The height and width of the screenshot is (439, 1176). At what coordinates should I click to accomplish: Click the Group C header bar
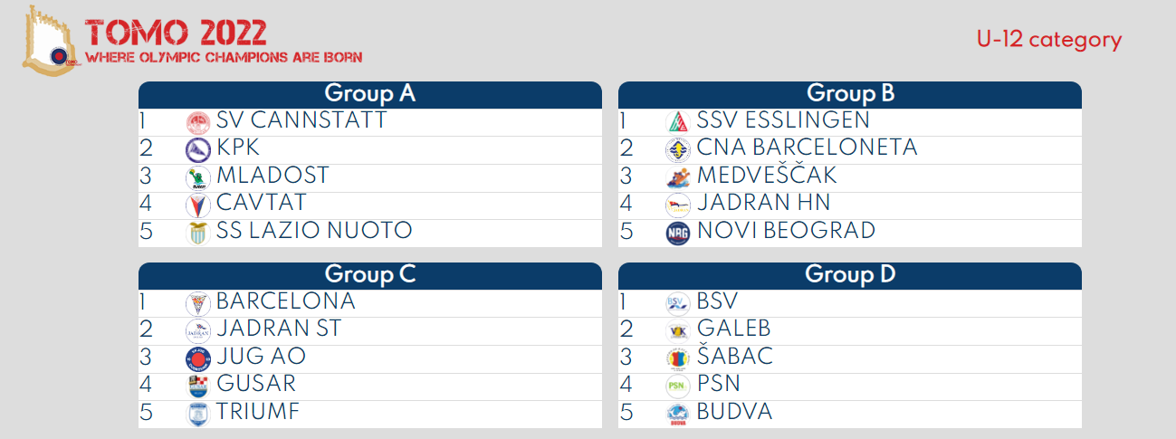coord(369,275)
